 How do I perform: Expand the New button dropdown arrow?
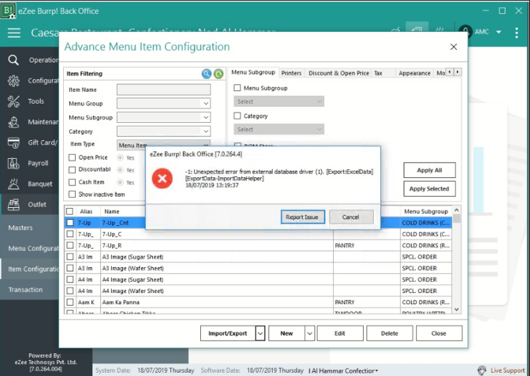pos(310,333)
